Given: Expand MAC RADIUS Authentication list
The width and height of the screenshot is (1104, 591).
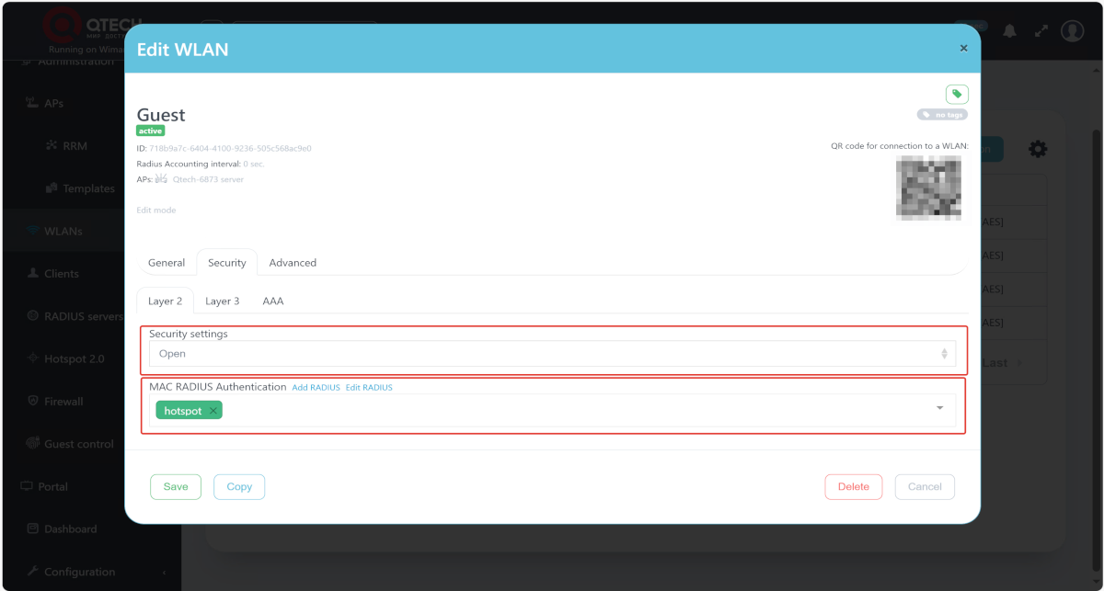Looking at the screenshot, I should pyautogui.click(x=939, y=408).
